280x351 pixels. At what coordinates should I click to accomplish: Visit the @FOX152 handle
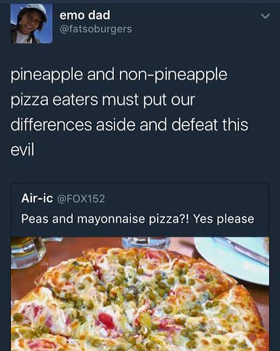81,199
